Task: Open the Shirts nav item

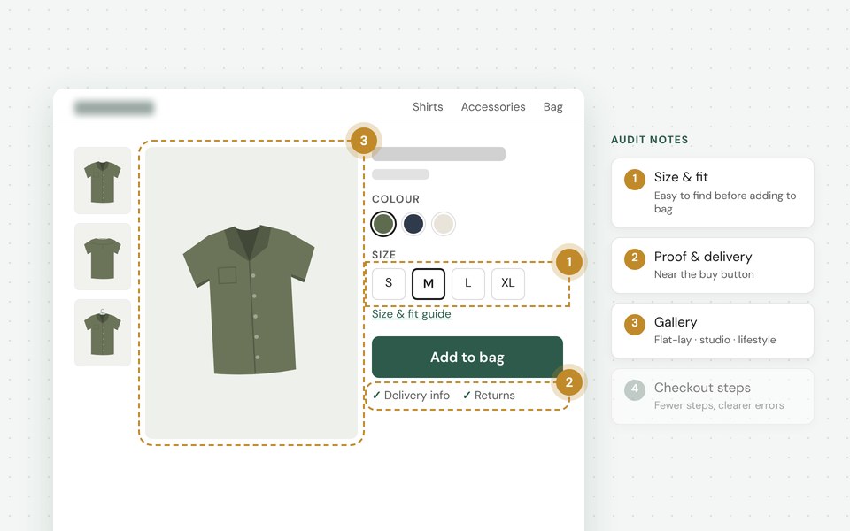Action: 427,107
